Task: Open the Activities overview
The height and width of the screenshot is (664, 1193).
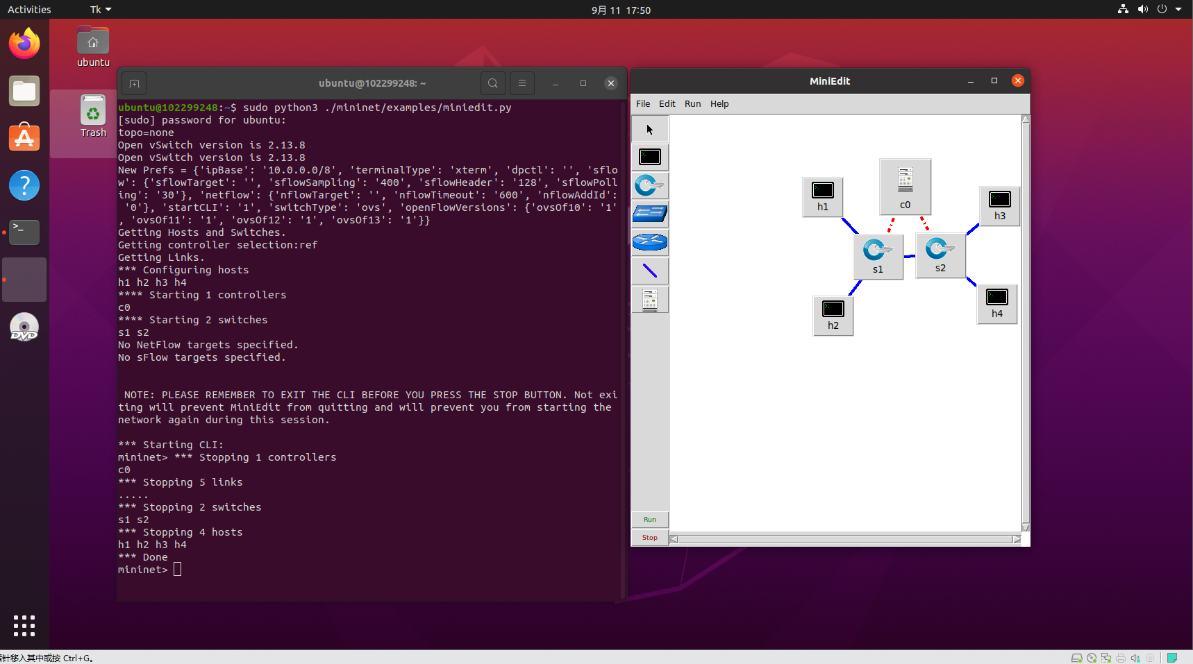Action: pos(29,10)
